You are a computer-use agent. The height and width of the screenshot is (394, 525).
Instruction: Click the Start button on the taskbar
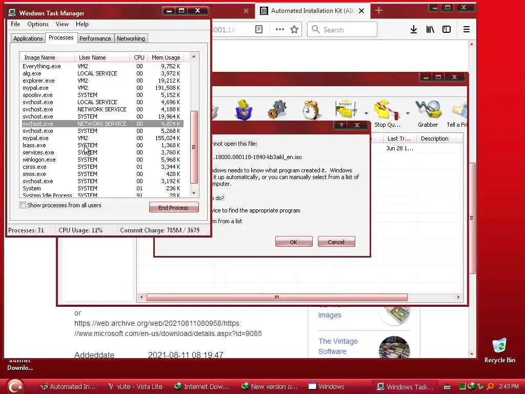15,386
